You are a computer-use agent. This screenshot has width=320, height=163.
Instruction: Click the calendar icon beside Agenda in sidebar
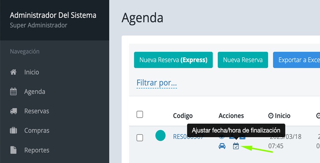[13, 91]
